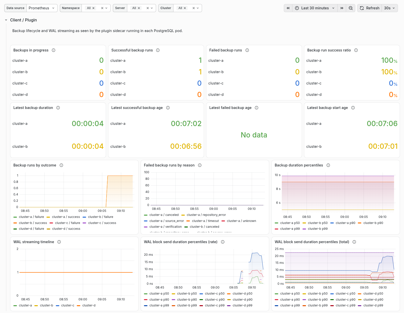This screenshot has width=404, height=313.
Task: Open the Namespace filter dropdown arrow
Action: (106, 8)
